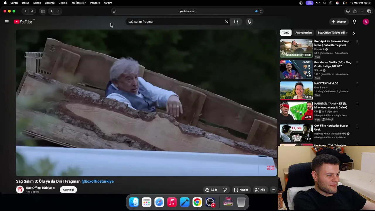This screenshot has height=211, width=375.
Task: Open Barcelona - Sevilla match summary thumbnail
Action: [296, 69]
